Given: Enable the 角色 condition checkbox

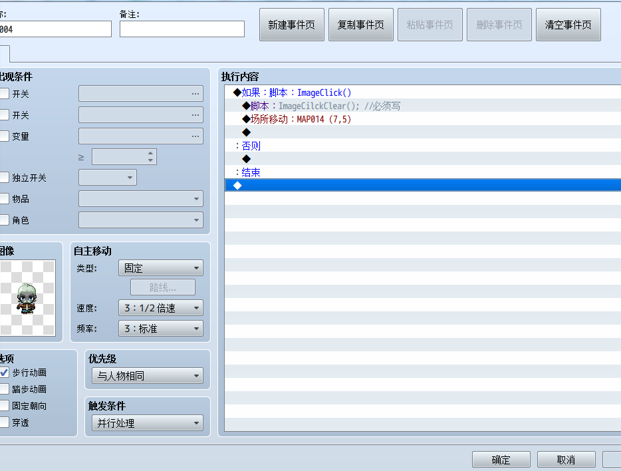Looking at the screenshot, I should point(5,220).
